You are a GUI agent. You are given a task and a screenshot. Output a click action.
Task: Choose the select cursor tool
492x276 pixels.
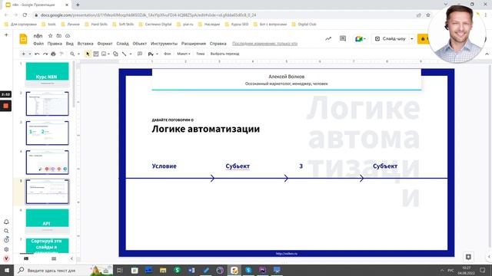click(x=88, y=54)
